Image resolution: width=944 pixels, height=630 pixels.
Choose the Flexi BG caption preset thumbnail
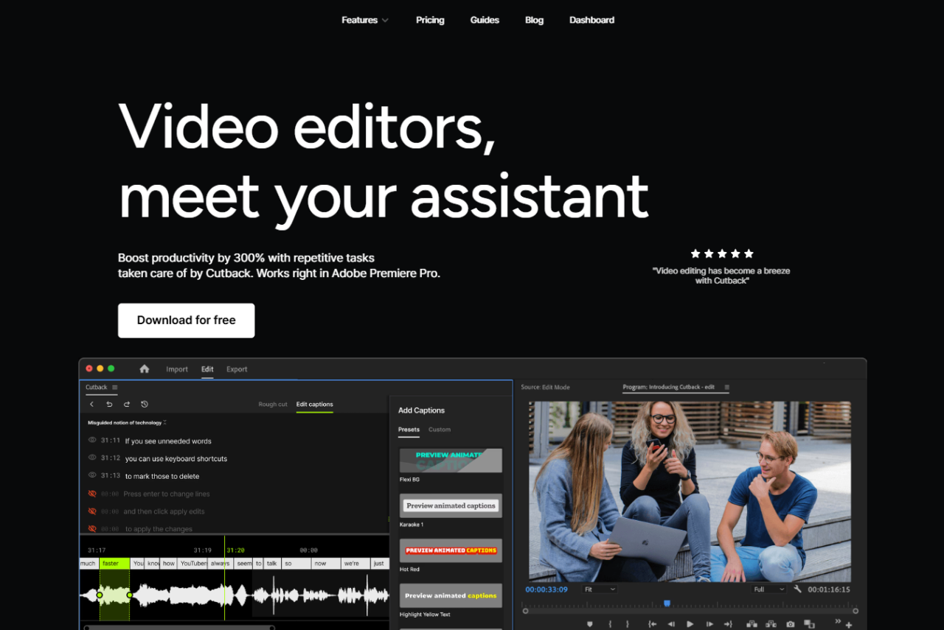[451, 461]
